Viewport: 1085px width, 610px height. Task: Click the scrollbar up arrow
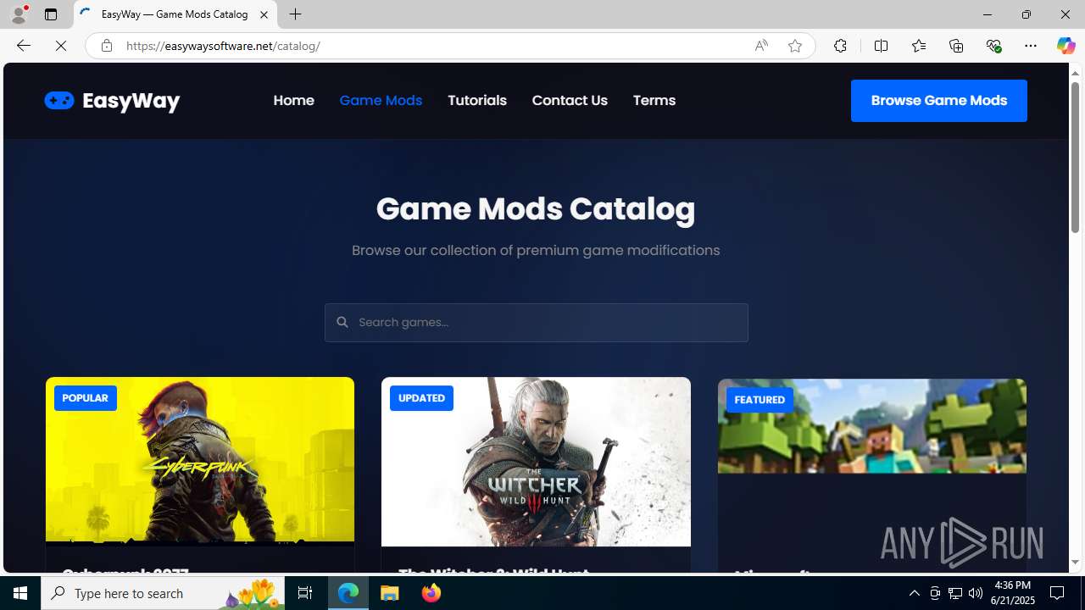(x=1075, y=73)
